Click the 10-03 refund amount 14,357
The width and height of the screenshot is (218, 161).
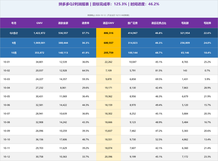(x=63, y=79)
